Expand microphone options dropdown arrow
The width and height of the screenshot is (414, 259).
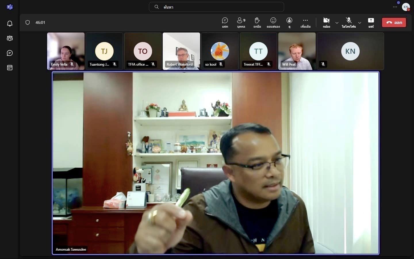pos(360,23)
